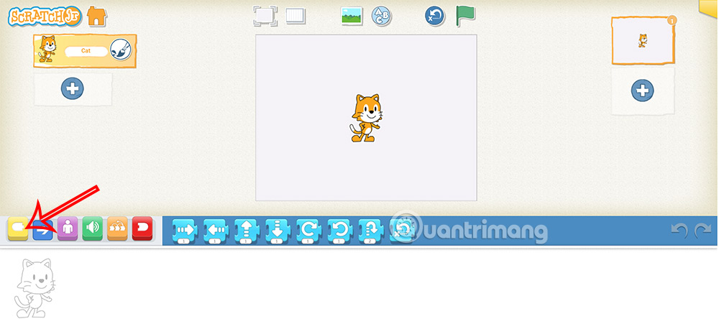Pick the move down block
The width and height of the screenshot is (719, 319).
click(278, 231)
